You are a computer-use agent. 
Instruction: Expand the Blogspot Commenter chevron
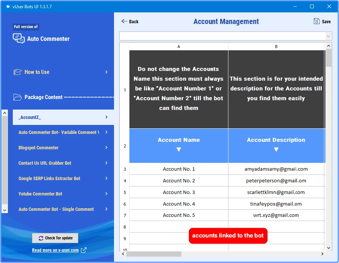106,147
